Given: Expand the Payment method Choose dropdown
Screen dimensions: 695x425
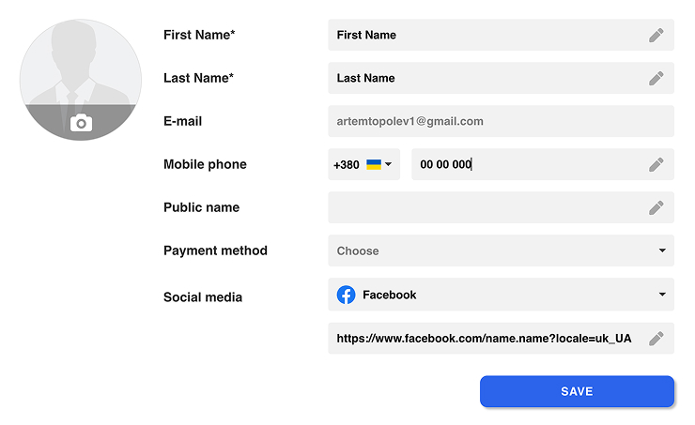Looking at the screenshot, I should point(501,250).
